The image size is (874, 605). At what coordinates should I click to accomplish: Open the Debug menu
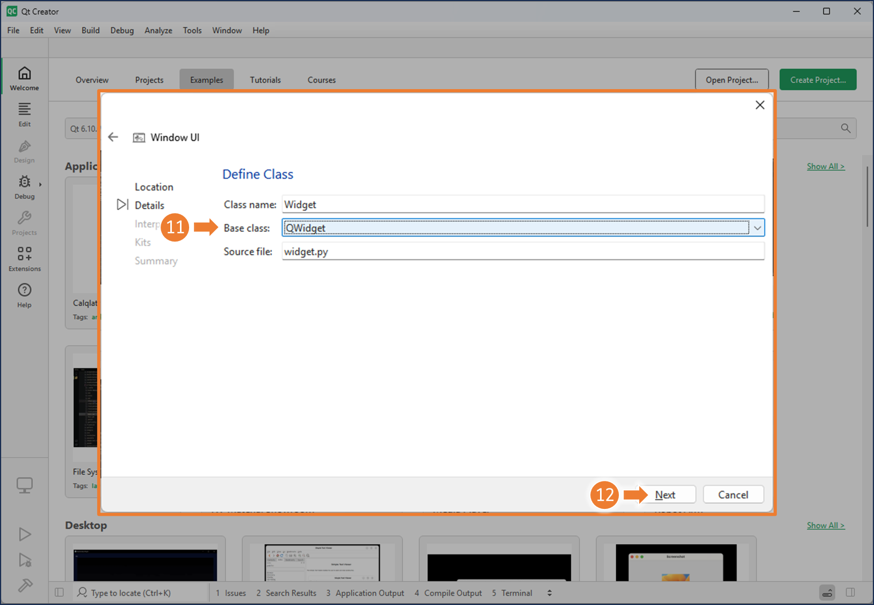122,31
